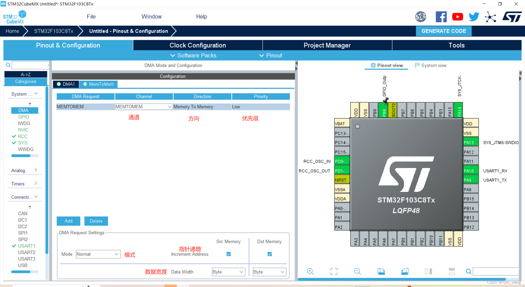Click the search magnifier in the pinout view
Screen dimensions: 525x287
[x=468, y=271]
